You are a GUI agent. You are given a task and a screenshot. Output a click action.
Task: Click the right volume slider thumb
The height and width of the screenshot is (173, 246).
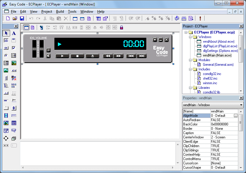[42, 49]
